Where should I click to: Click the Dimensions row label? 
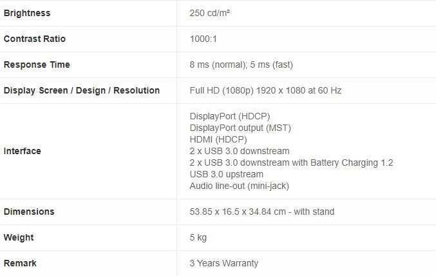coord(29,212)
